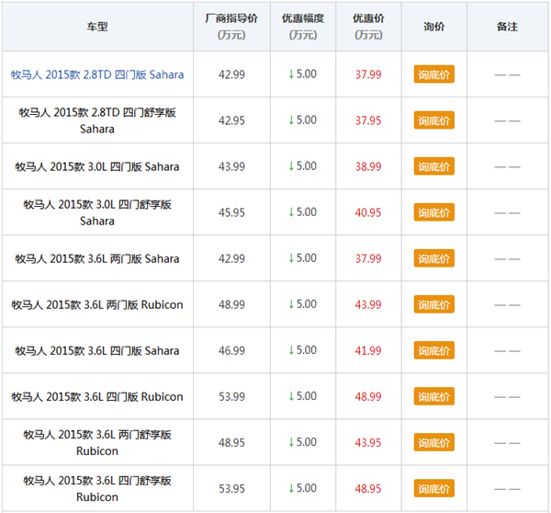The width and height of the screenshot is (551, 513).
Task: Click the 车型 column header
Action: [97, 27]
